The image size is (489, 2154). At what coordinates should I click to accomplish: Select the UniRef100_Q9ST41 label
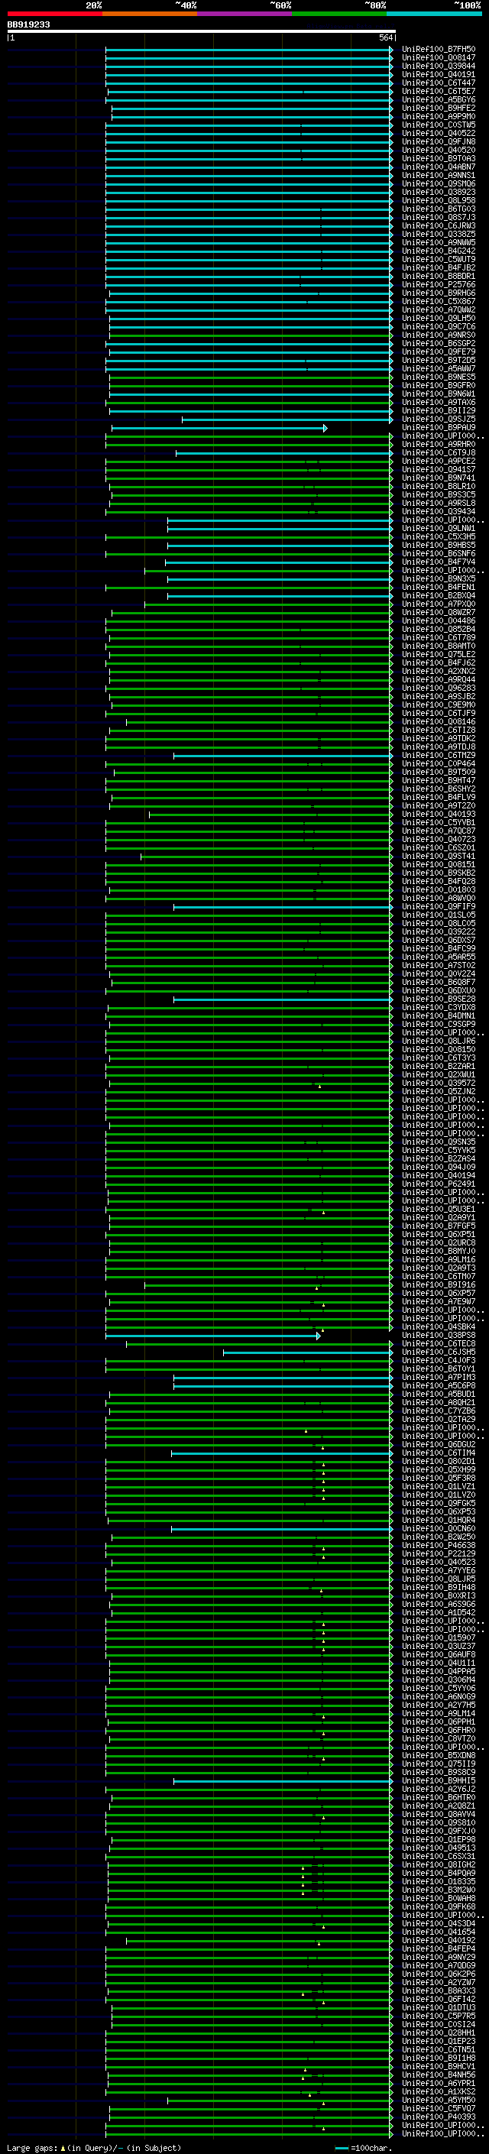tap(439, 857)
